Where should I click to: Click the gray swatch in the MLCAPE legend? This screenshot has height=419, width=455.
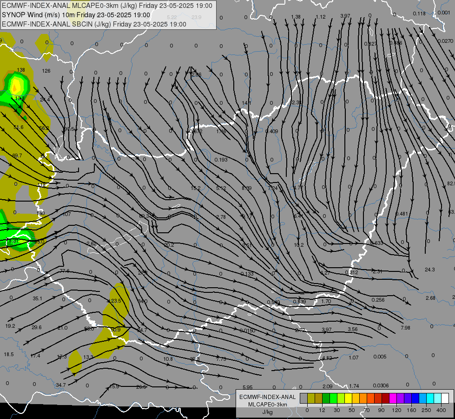point(304,398)
